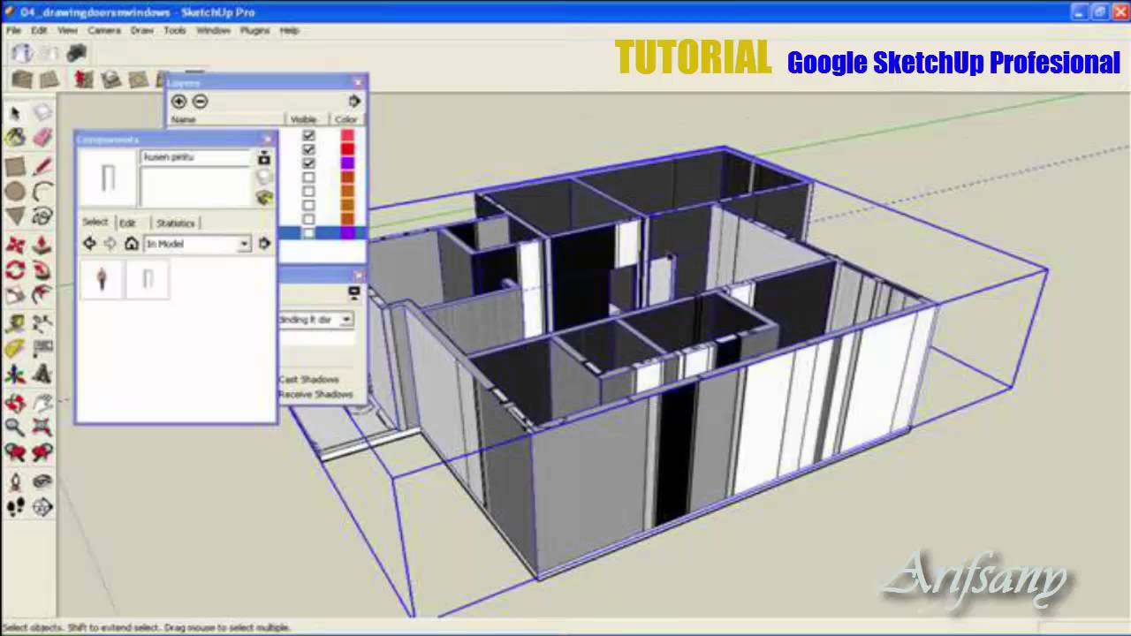Open the Camera menu
This screenshot has height=636, width=1131.
103,30
